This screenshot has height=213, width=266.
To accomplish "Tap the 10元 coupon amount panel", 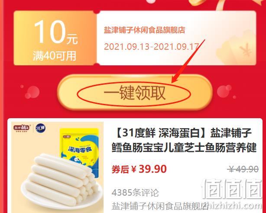I will coord(55,38).
